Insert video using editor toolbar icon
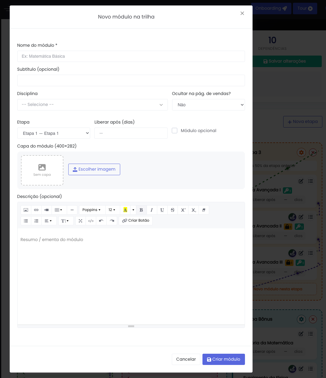The image size is (326, 378). (x=46, y=210)
